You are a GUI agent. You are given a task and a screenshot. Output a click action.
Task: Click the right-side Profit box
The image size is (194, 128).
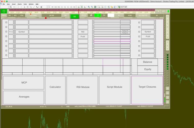point(148,37)
